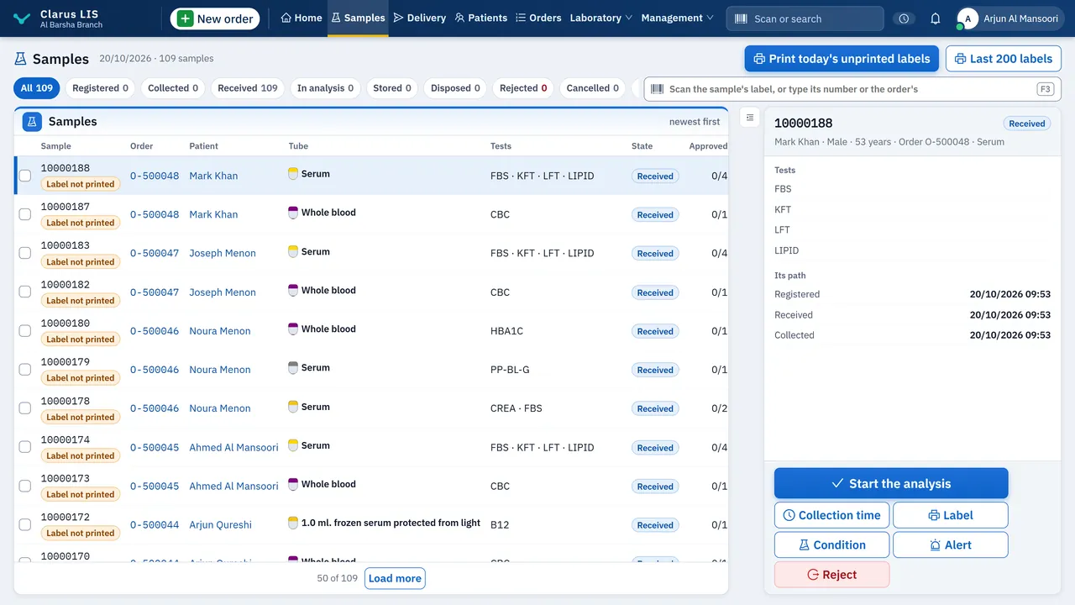Viewport: 1075px width, 605px height.
Task: Click the Clarus LIS logo icon
Action: click(22, 18)
